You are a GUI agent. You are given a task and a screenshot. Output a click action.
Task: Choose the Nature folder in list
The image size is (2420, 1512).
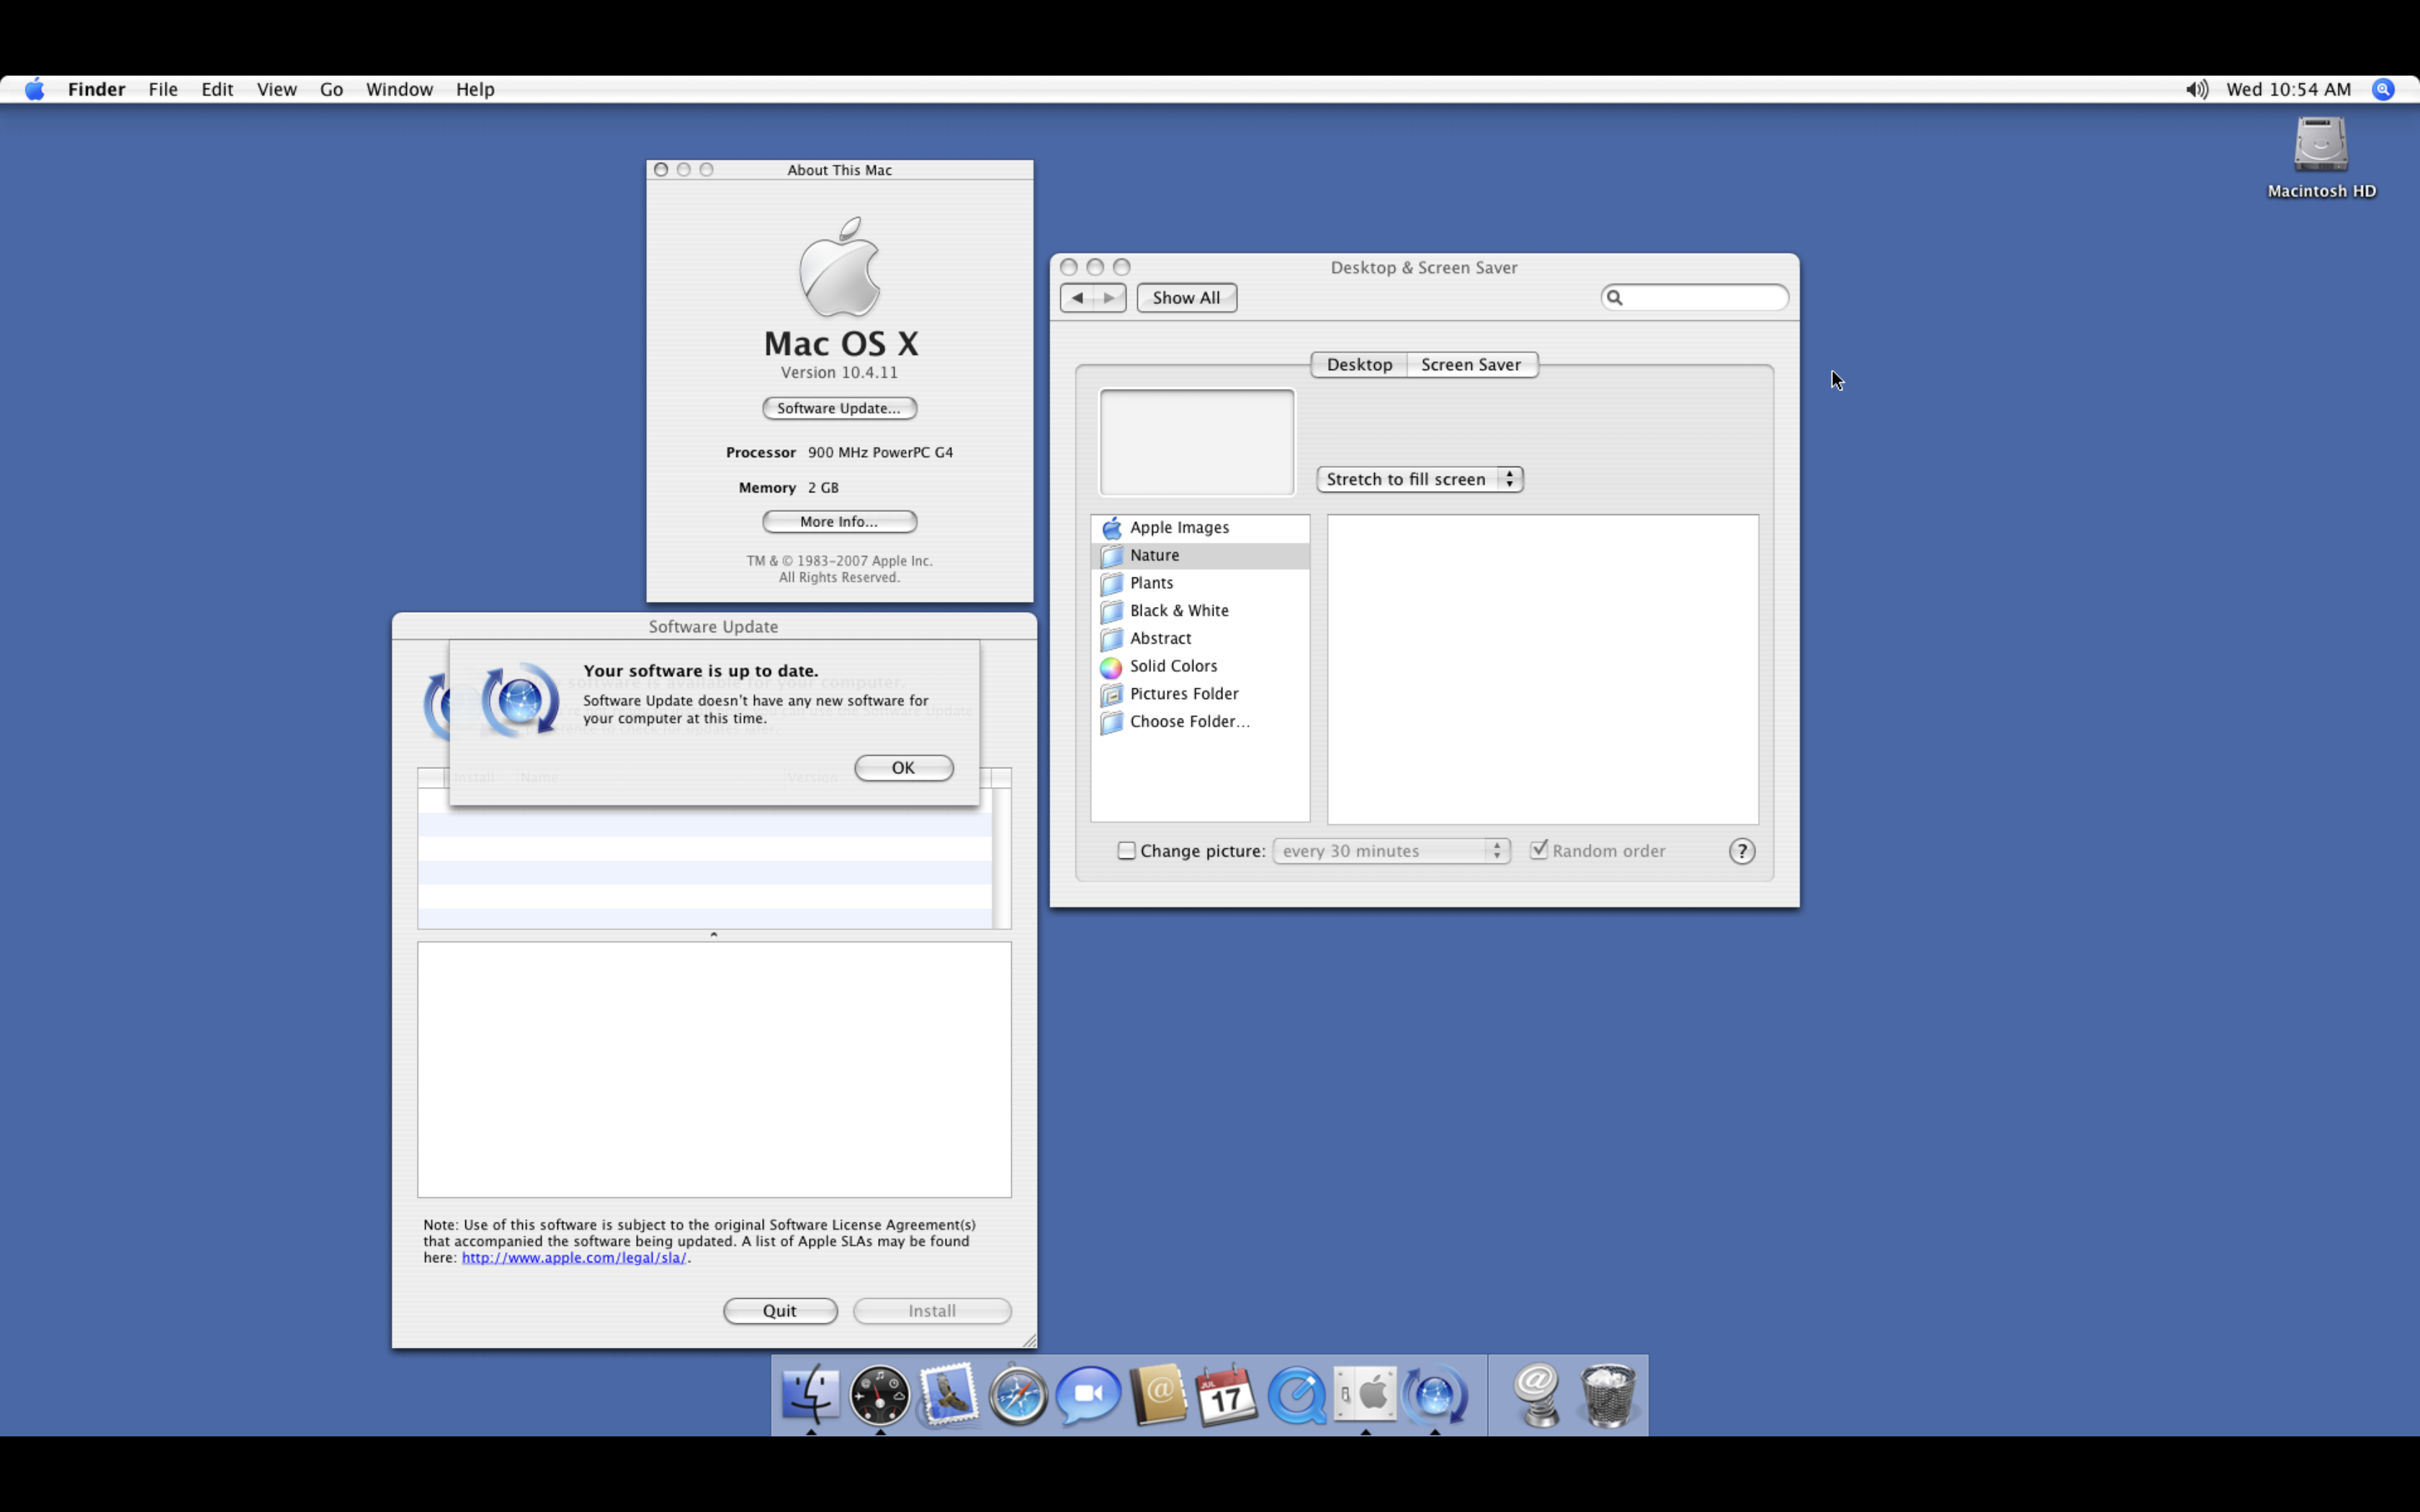tap(1200, 555)
